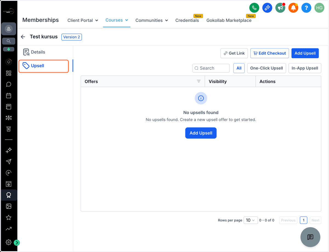The width and height of the screenshot is (329, 252).
Task: Select the Upsell side tab
Action: coord(44,66)
